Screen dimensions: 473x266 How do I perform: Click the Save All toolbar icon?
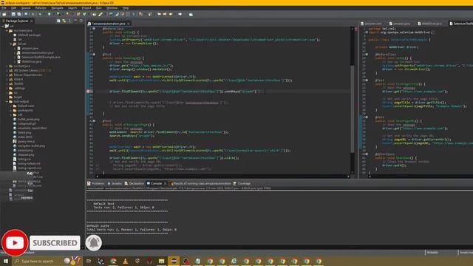point(19,14)
